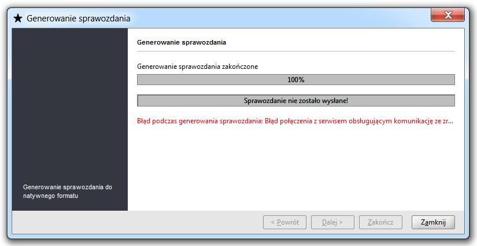477x246 pixels.
Task: Click 'Generowanie sprawozdania zakończone' label
Action: pos(197,67)
